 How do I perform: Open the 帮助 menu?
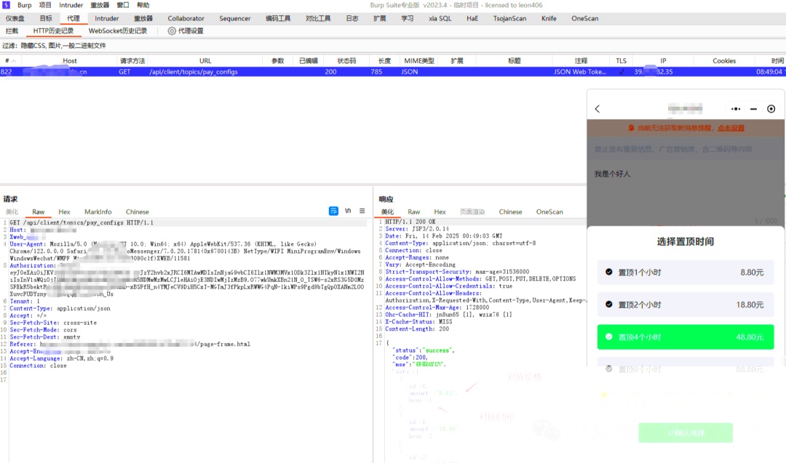pyautogui.click(x=143, y=5)
